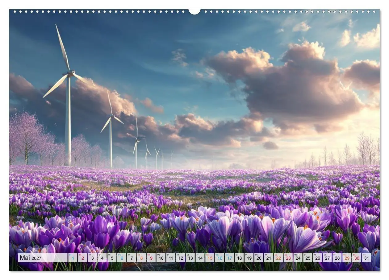Select day 22 in the calendar strip

[278, 257]
